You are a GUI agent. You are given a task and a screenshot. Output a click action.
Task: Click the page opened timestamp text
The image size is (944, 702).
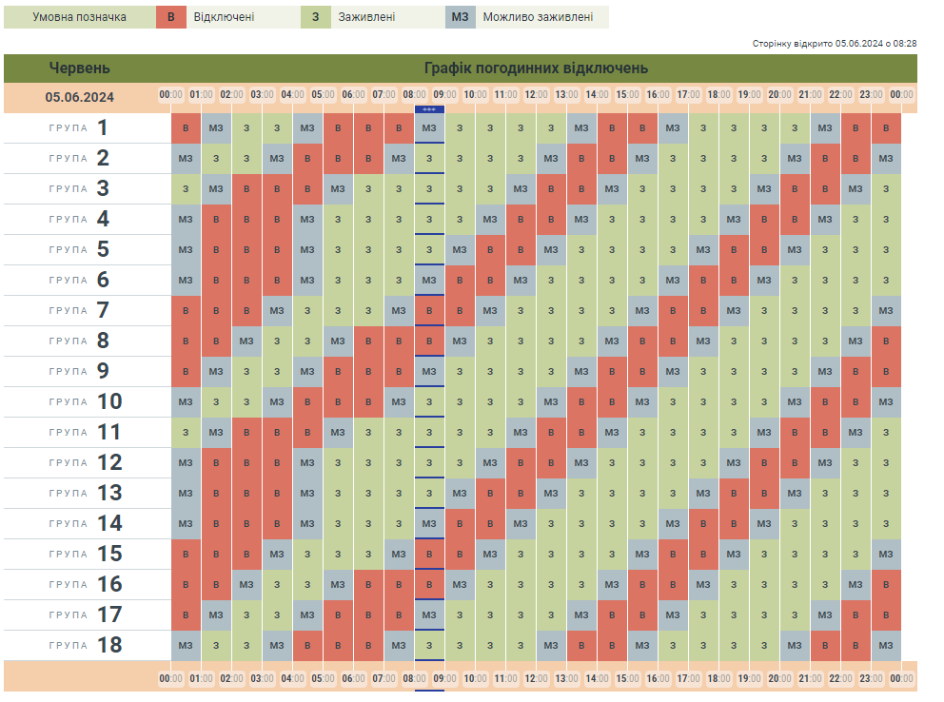tap(834, 44)
